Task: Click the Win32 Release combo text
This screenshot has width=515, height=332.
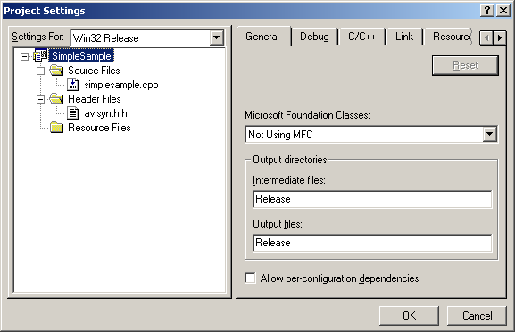Action: pyautogui.click(x=105, y=38)
